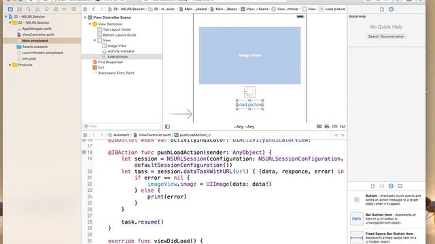Open the Any Any size class selector
The height and width of the screenshot is (244, 435).
coord(244,127)
